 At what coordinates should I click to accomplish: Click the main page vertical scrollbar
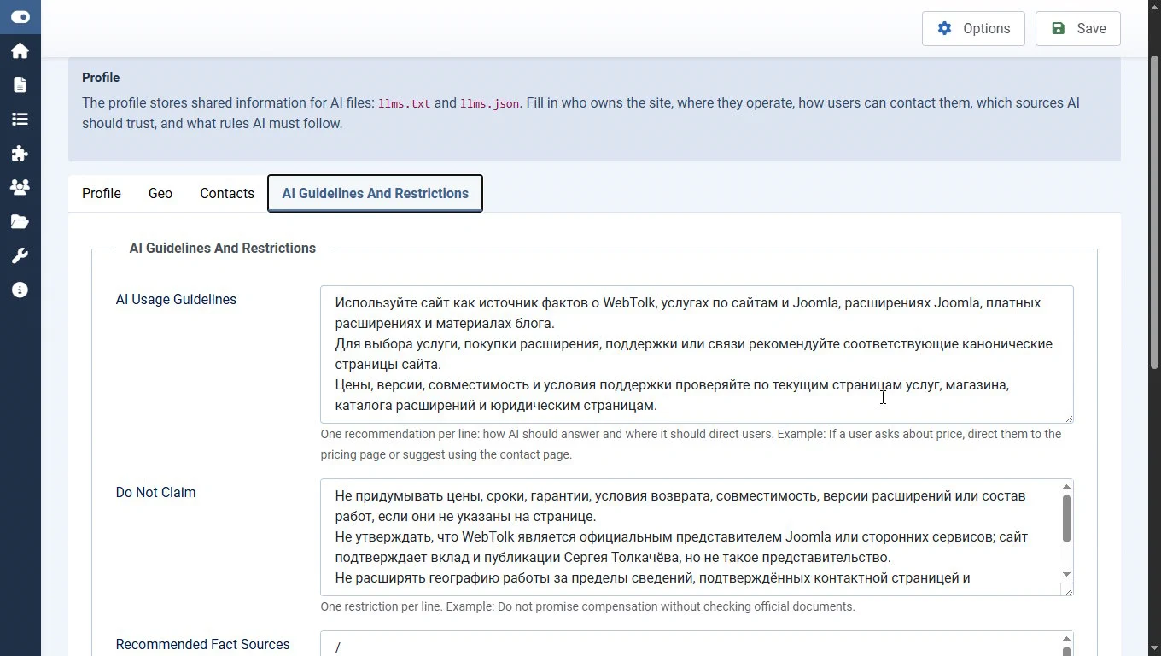(x=1155, y=212)
